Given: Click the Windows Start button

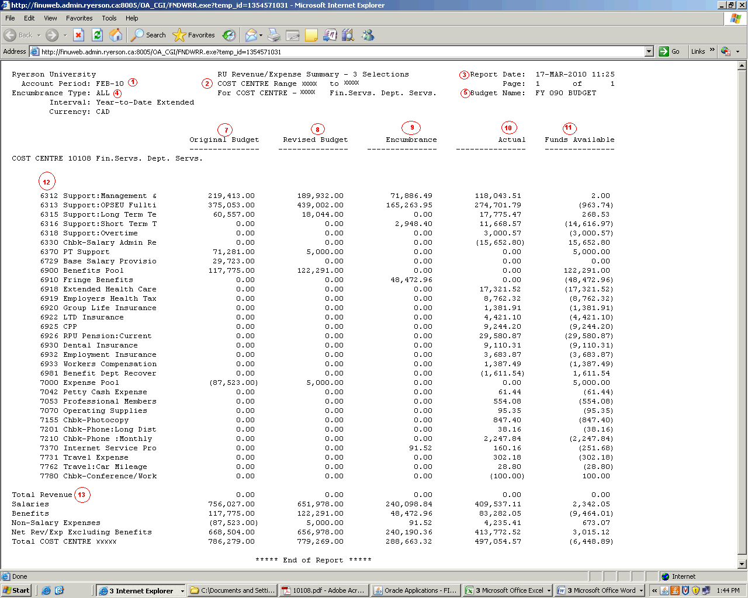Looking at the screenshot, I should (x=16, y=590).
